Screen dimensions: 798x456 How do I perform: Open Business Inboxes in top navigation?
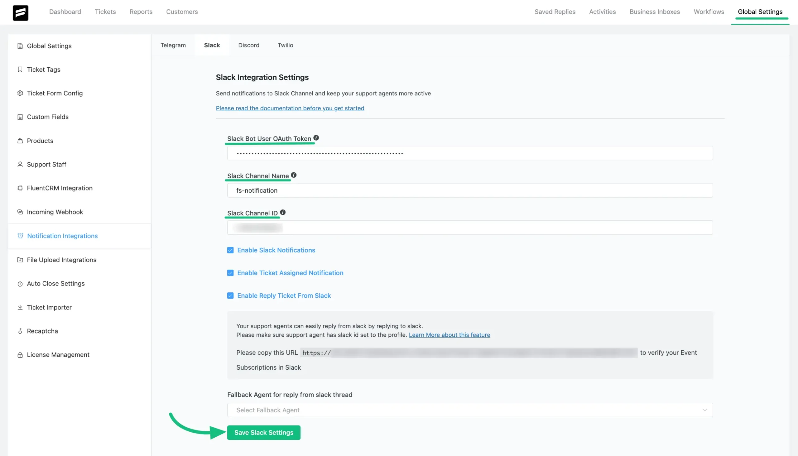click(x=655, y=12)
